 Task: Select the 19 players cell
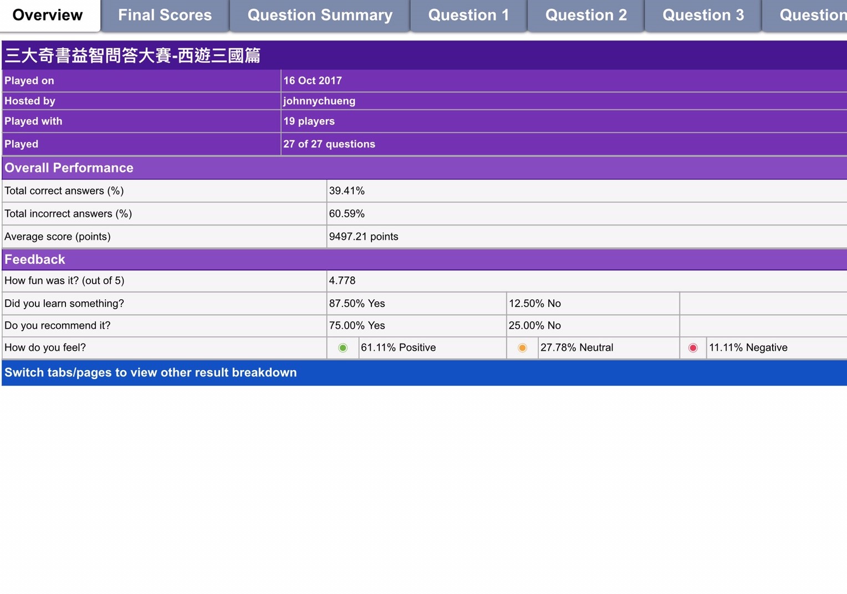(x=309, y=121)
